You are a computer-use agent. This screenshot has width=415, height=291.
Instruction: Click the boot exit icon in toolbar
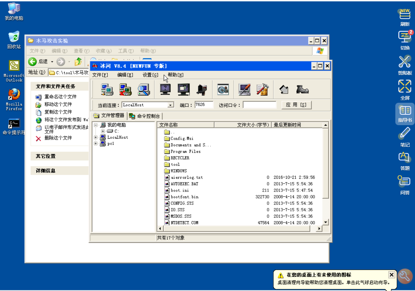click(x=302, y=90)
